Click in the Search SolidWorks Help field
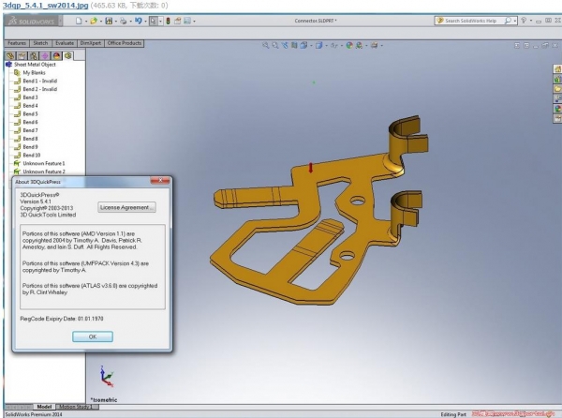Image resolution: width=562 pixels, height=418 pixels. click(x=470, y=21)
